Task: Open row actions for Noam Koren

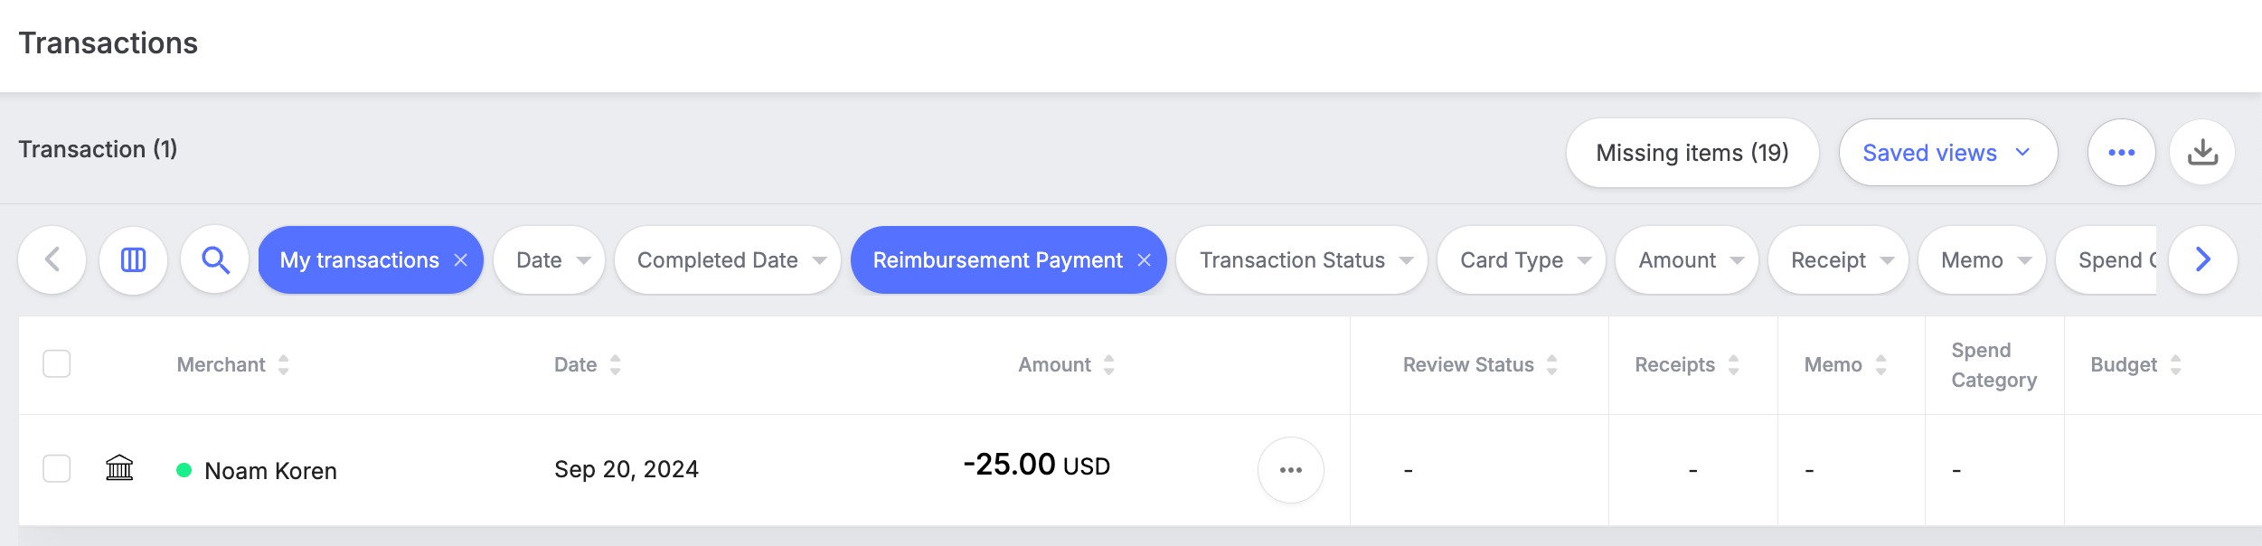Action: click(x=1290, y=470)
